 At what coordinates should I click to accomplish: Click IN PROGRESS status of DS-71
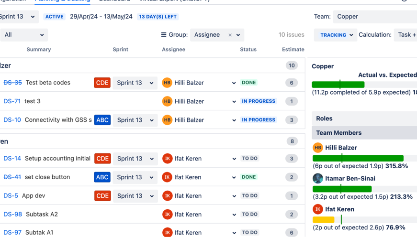coord(258,101)
